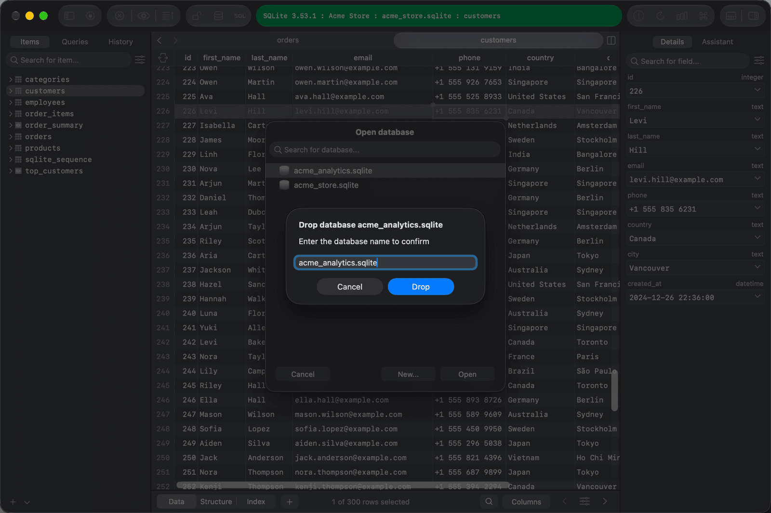
Task: Click the New... button
Action: tap(408, 374)
